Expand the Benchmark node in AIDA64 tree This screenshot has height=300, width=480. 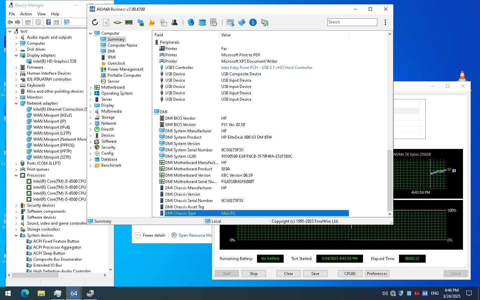click(91, 165)
